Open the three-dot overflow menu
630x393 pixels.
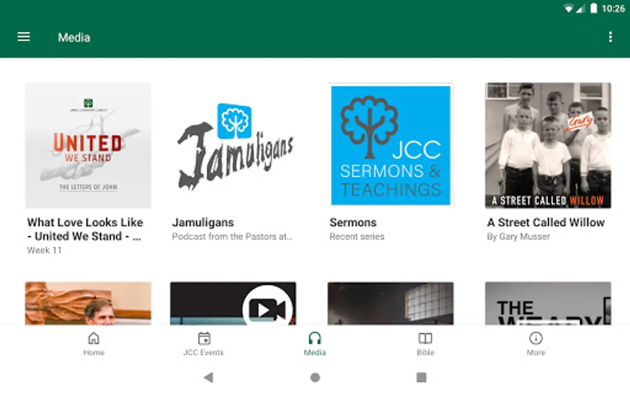coord(610,37)
